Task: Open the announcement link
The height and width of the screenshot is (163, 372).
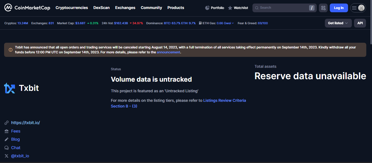Action: pos(168,52)
